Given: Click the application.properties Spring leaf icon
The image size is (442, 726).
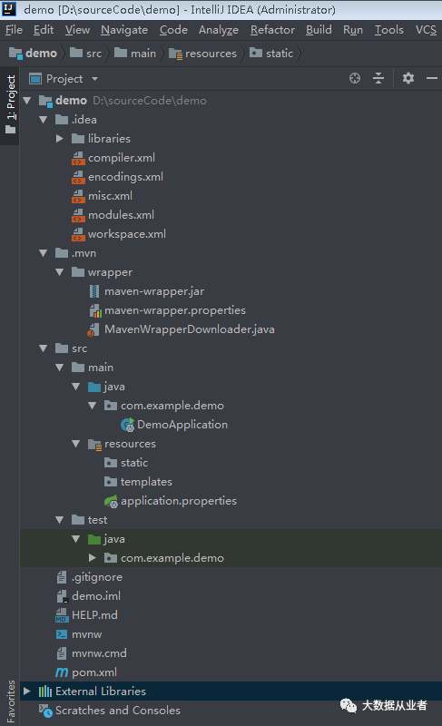Looking at the screenshot, I should (x=111, y=501).
